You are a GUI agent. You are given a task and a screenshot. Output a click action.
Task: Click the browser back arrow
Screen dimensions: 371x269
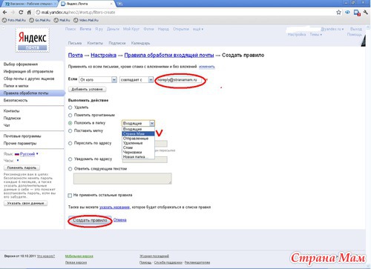click(x=4, y=13)
